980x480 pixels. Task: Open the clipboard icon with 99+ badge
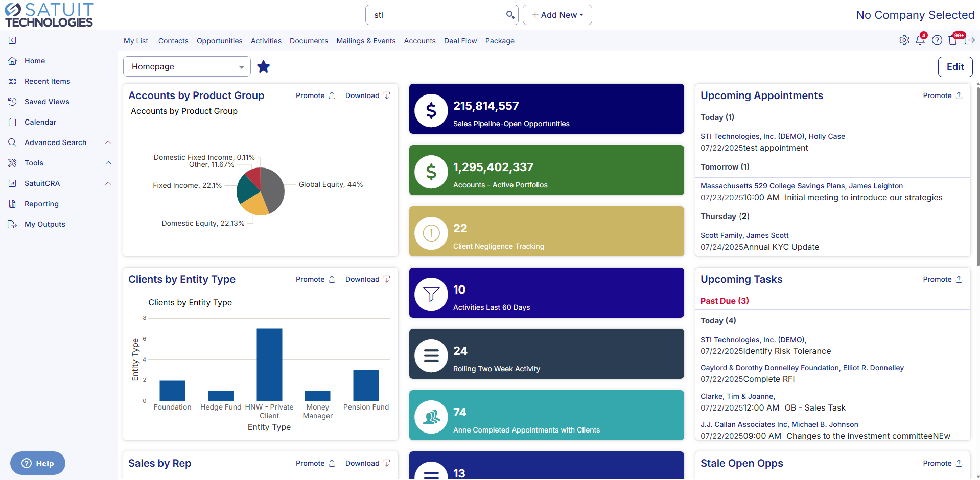pyautogui.click(x=953, y=39)
